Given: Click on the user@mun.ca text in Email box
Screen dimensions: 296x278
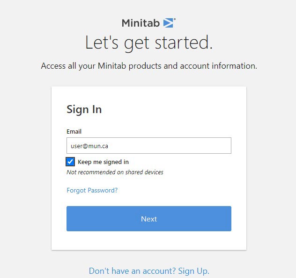Looking at the screenshot, I should (x=89, y=146).
